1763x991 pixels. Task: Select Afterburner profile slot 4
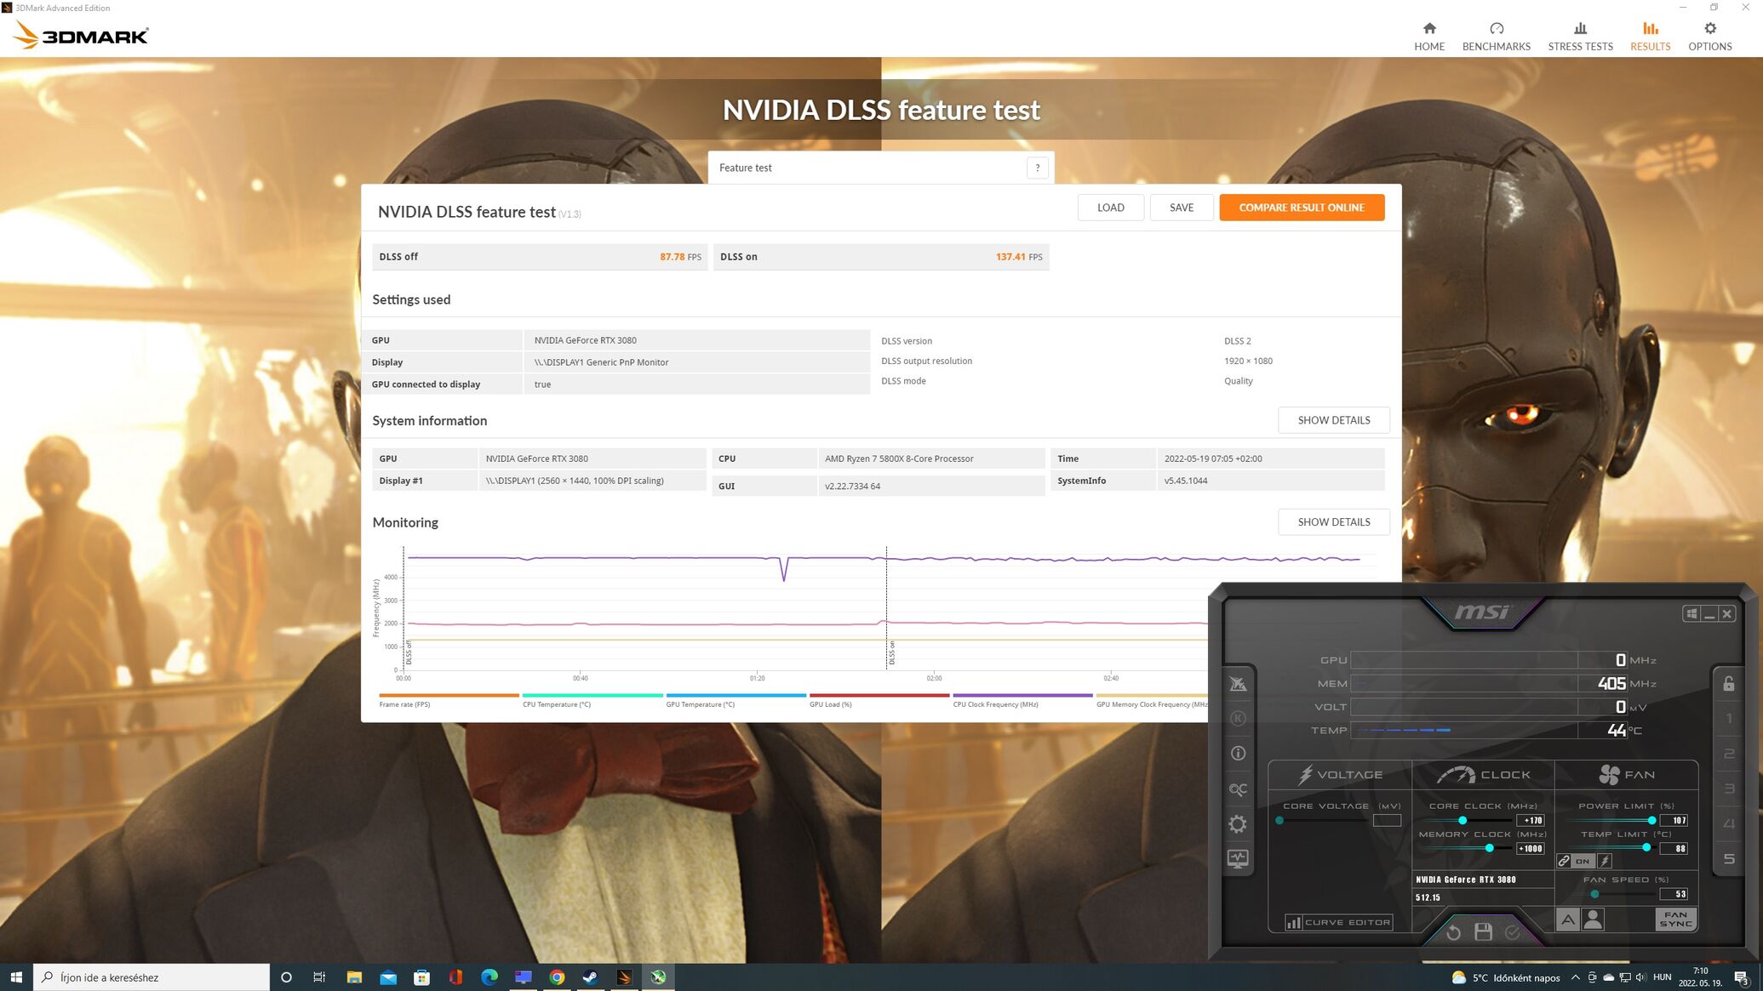pyautogui.click(x=1728, y=823)
